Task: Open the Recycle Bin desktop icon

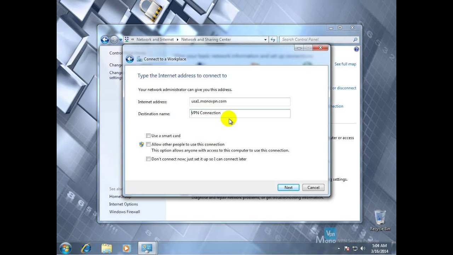Action: click(380, 220)
